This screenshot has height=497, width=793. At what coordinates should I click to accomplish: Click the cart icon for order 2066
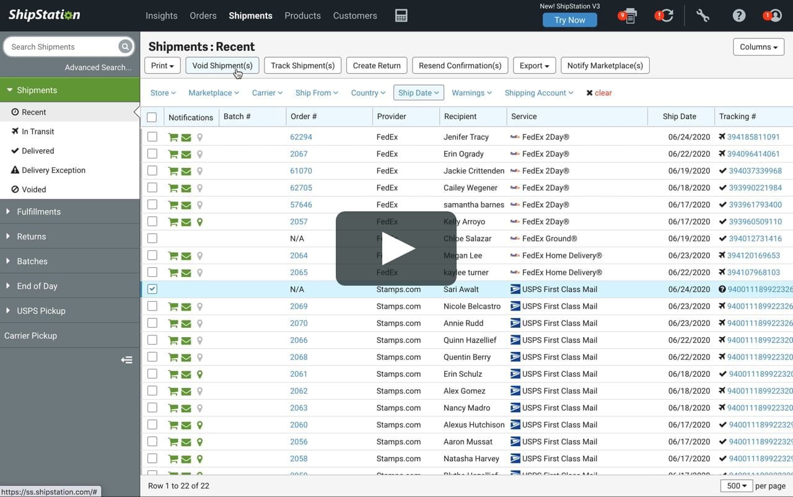tap(173, 341)
